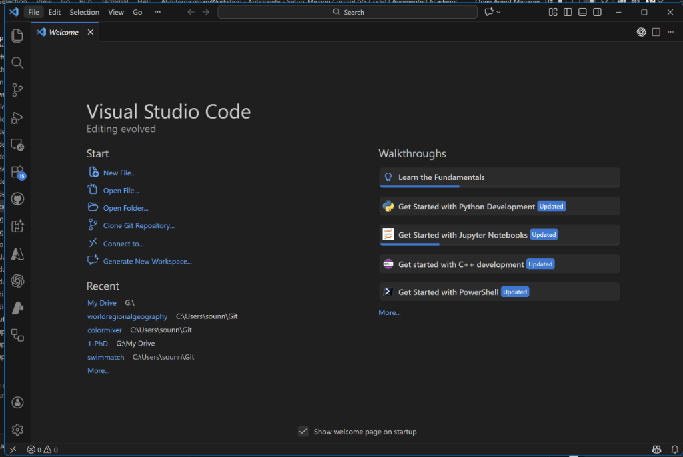
Task: Open recent folder 1-PhD
Action: coord(97,344)
